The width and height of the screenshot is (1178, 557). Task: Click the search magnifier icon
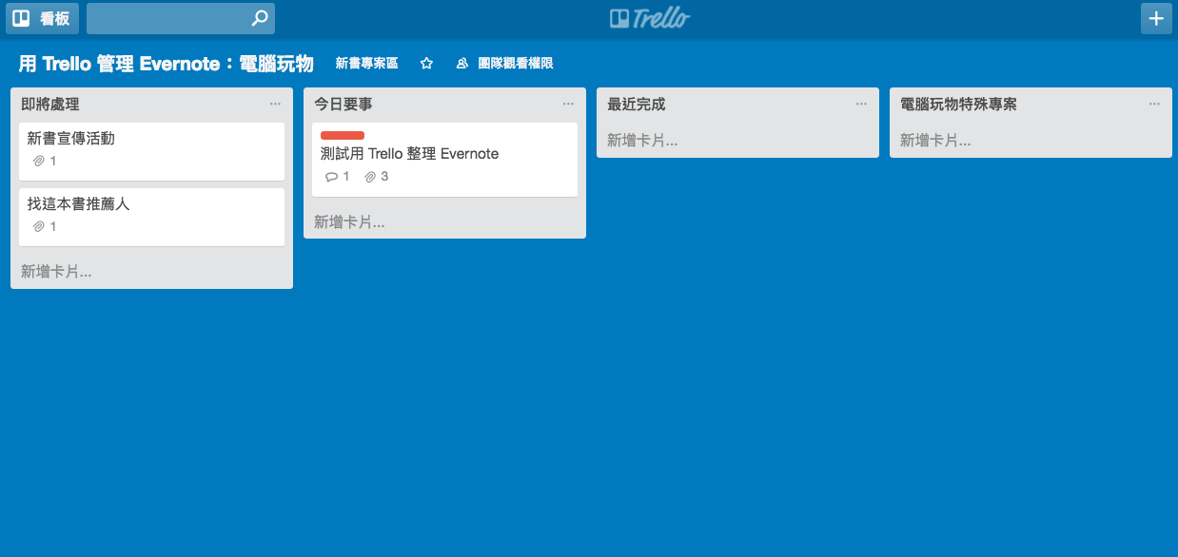pos(259,18)
